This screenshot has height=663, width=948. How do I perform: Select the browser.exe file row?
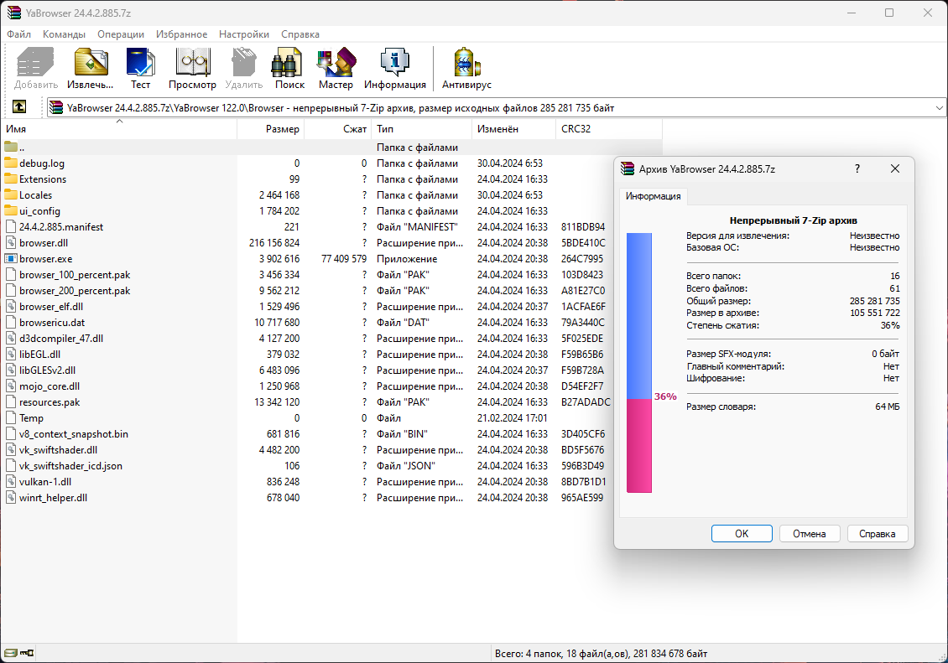click(x=46, y=259)
